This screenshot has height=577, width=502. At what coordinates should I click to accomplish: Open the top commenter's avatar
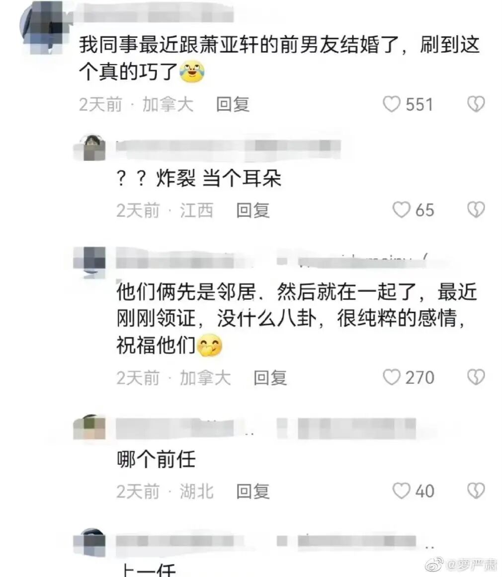point(44,29)
